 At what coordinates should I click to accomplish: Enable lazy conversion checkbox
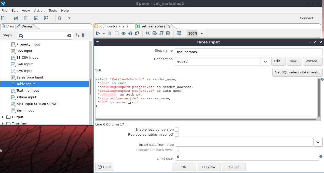click(177, 130)
